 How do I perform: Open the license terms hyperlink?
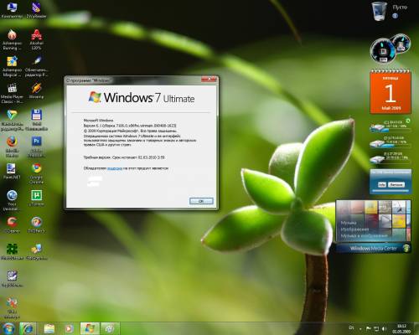tap(115, 168)
